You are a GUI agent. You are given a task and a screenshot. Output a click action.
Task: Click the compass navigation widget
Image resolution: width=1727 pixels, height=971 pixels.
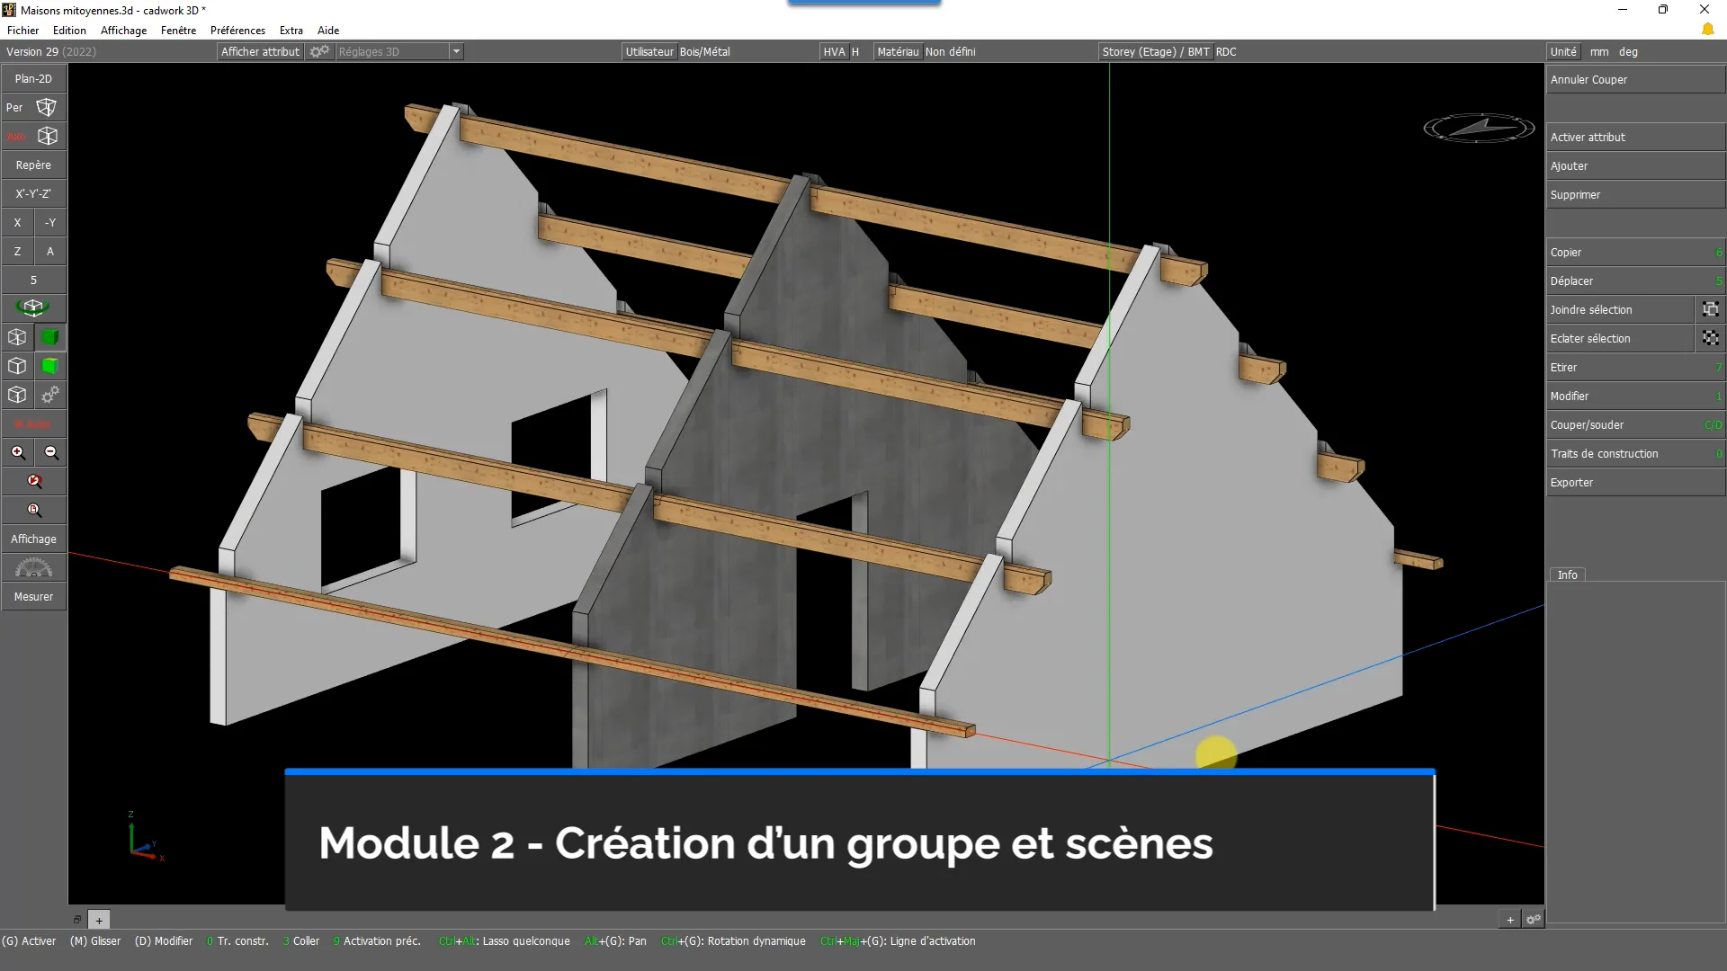click(x=1478, y=128)
